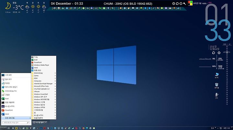This screenshot has width=233, height=130.
Task: Click the program and file search box
Action: 16,123
